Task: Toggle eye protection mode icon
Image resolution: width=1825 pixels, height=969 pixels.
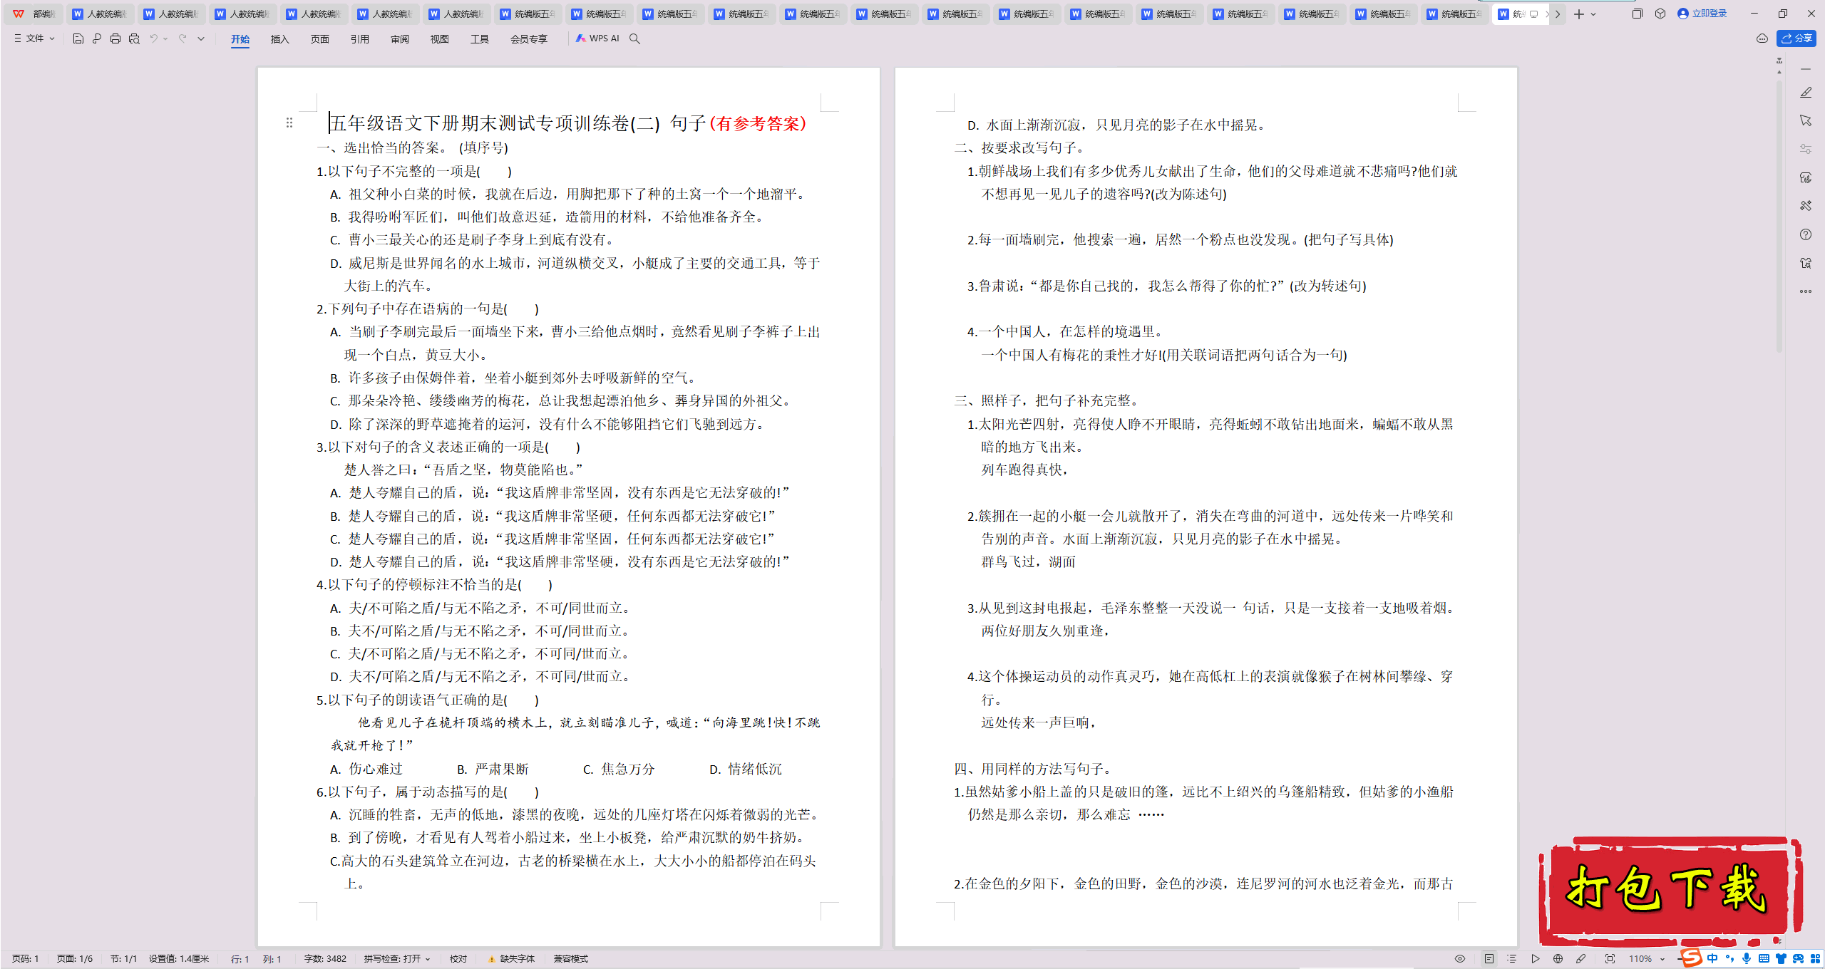Action: 1460,959
